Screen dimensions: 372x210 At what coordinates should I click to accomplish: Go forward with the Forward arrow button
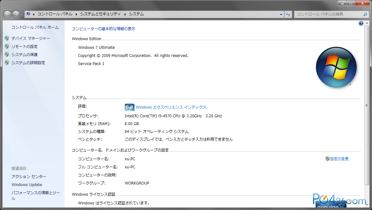click(16, 15)
